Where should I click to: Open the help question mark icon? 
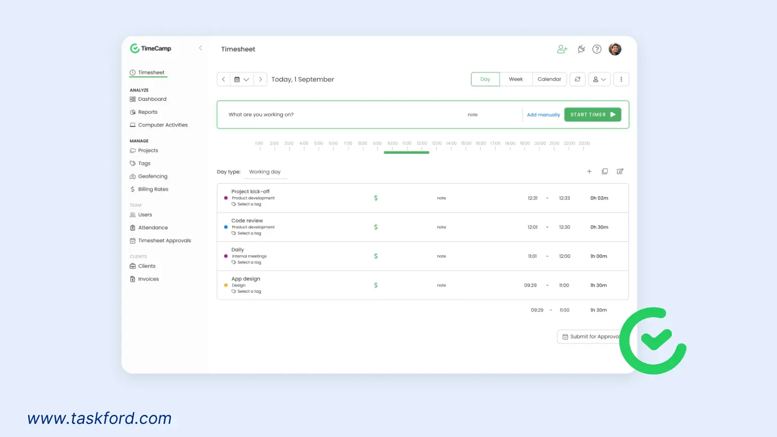[597, 49]
